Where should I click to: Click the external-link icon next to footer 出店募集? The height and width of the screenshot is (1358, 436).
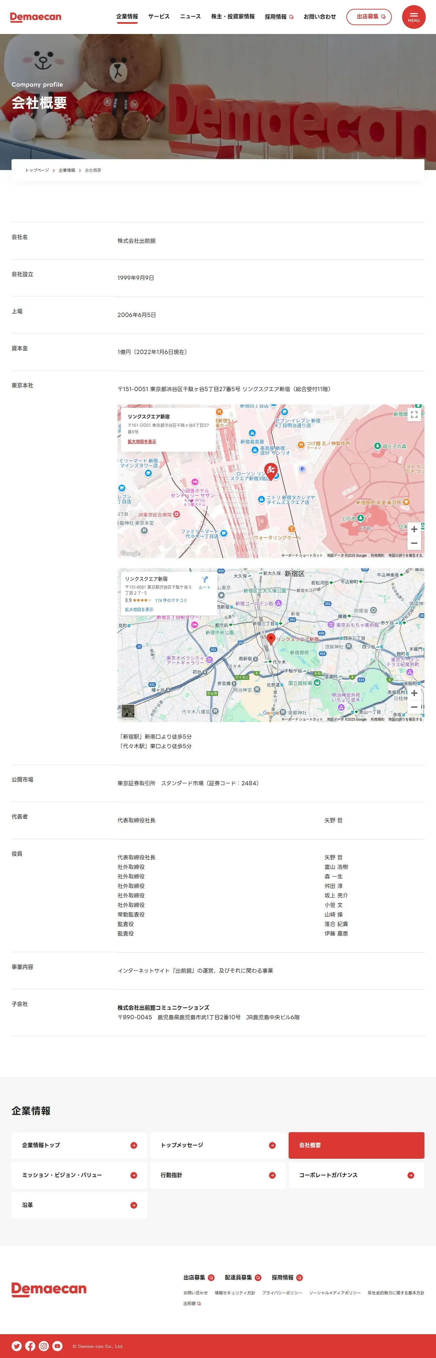click(x=211, y=1277)
